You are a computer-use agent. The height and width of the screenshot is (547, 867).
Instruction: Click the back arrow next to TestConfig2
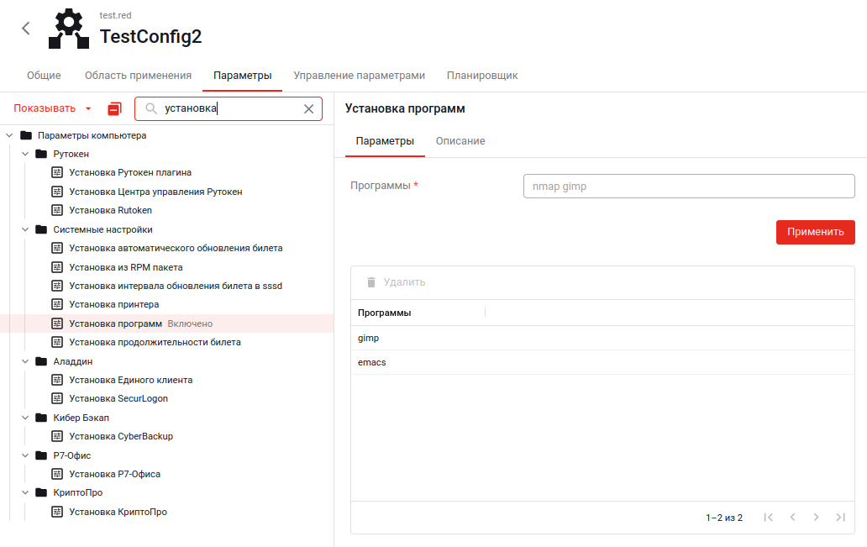click(x=26, y=29)
